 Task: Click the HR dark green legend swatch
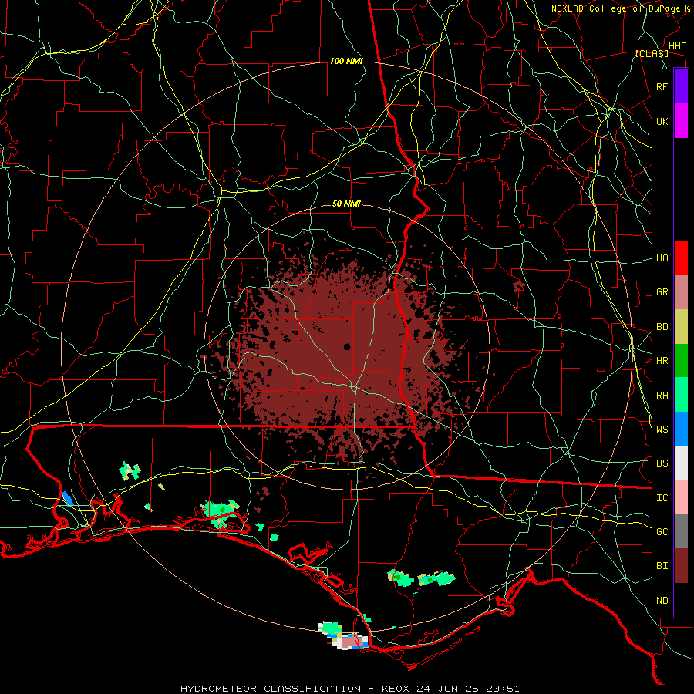click(681, 361)
